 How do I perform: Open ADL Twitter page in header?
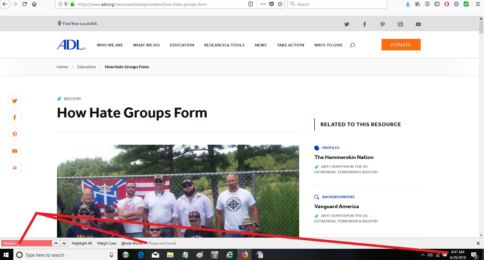(347, 24)
